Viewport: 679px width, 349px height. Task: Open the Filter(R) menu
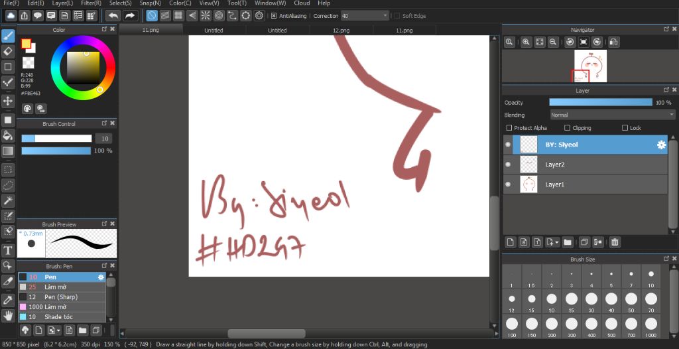point(92,3)
